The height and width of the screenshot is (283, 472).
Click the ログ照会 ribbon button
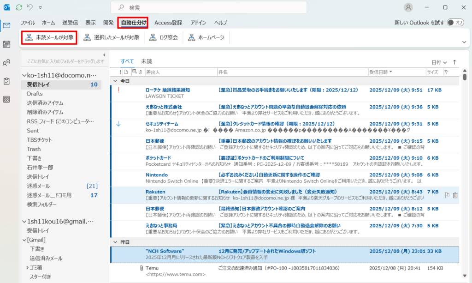[x=164, y=37]
